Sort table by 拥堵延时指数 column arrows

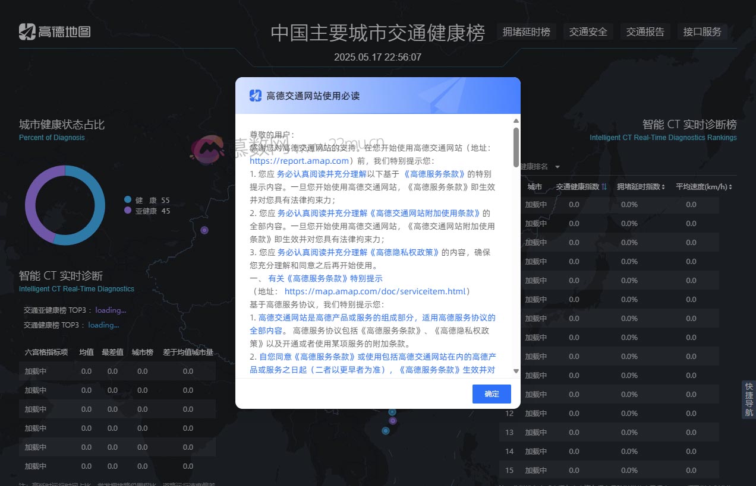663,187
